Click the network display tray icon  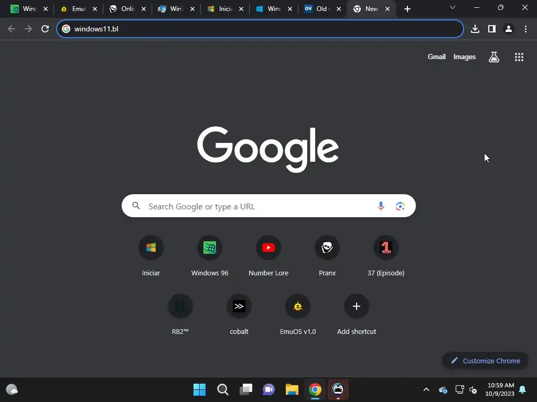coord(459,389)
